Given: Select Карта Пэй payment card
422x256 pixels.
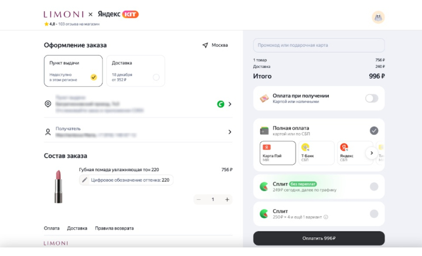Looking at the screenshot, I should pos(277,152).
